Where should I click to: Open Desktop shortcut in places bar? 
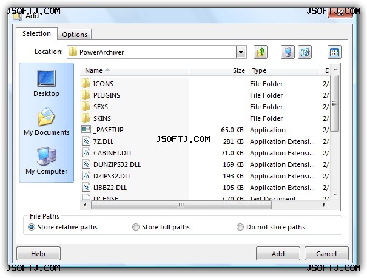pos(46,83)
